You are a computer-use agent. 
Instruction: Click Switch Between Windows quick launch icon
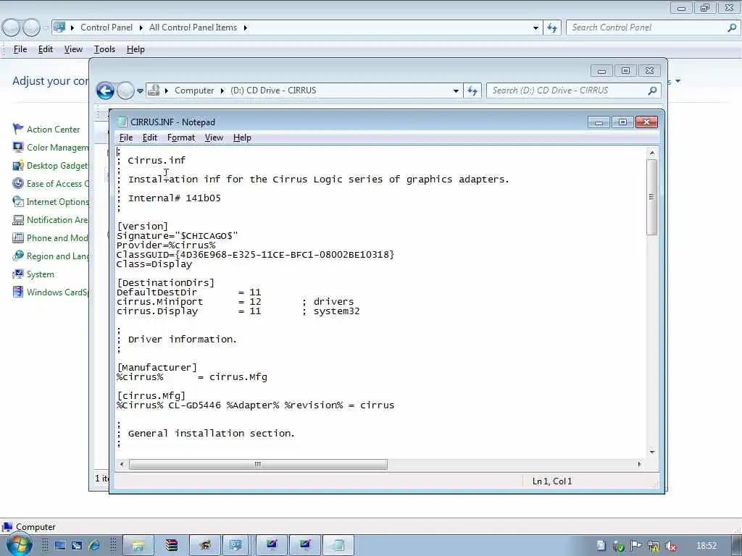click(x=77, y=546)
